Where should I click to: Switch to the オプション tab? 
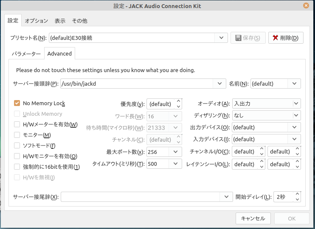[37, 21]
